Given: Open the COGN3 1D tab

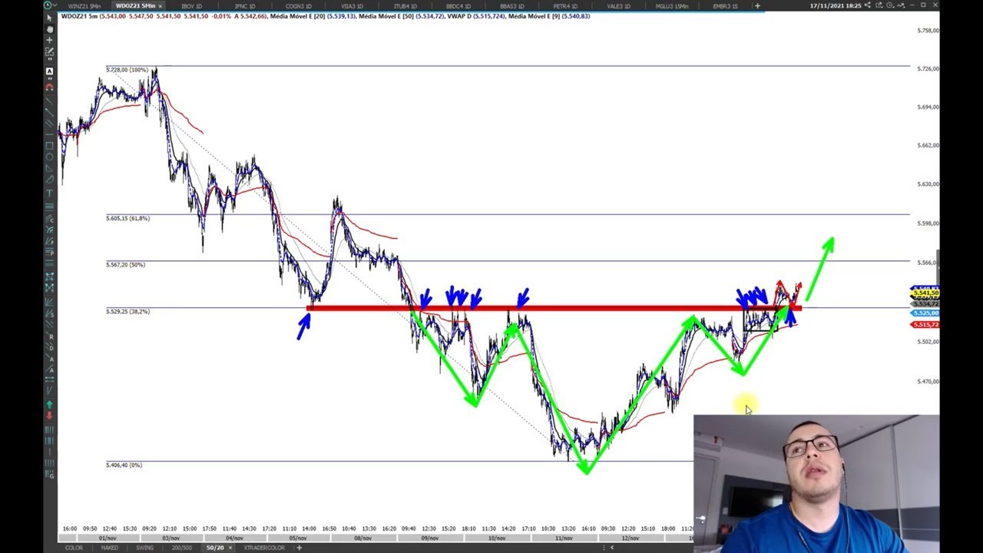Looking at the screenshot, I should pos(299,6).
